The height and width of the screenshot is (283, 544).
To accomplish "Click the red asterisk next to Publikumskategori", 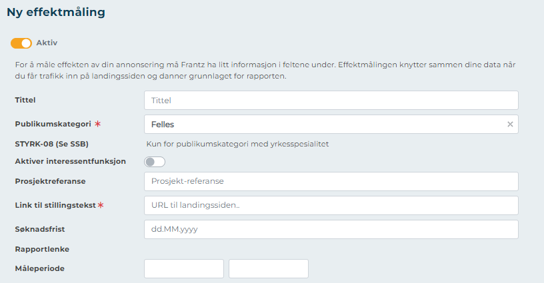I will (97, 125).
